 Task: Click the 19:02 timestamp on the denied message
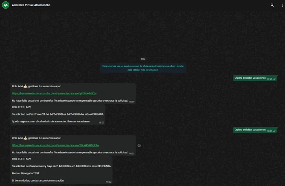click(x=109, y=182)
